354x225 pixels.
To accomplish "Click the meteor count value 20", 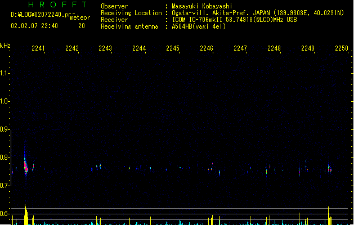I will [82, 26].
